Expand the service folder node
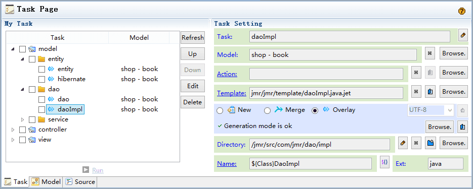The width and height of the screenshot is (473, 189). [22, 119]
